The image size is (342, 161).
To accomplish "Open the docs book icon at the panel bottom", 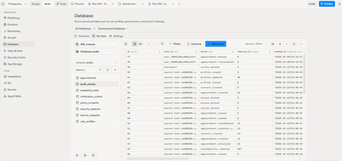I will 93,155.
